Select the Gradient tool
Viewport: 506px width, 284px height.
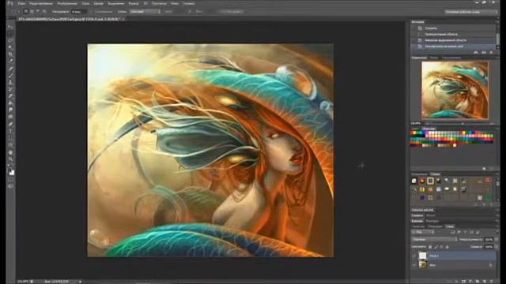point(10,103)
